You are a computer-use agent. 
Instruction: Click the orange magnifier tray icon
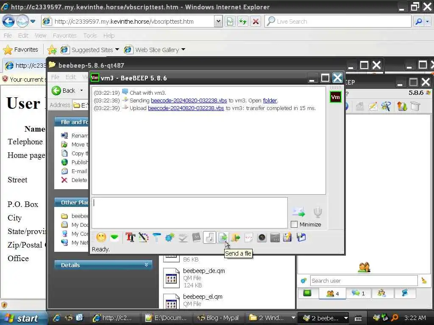(394, 317)
